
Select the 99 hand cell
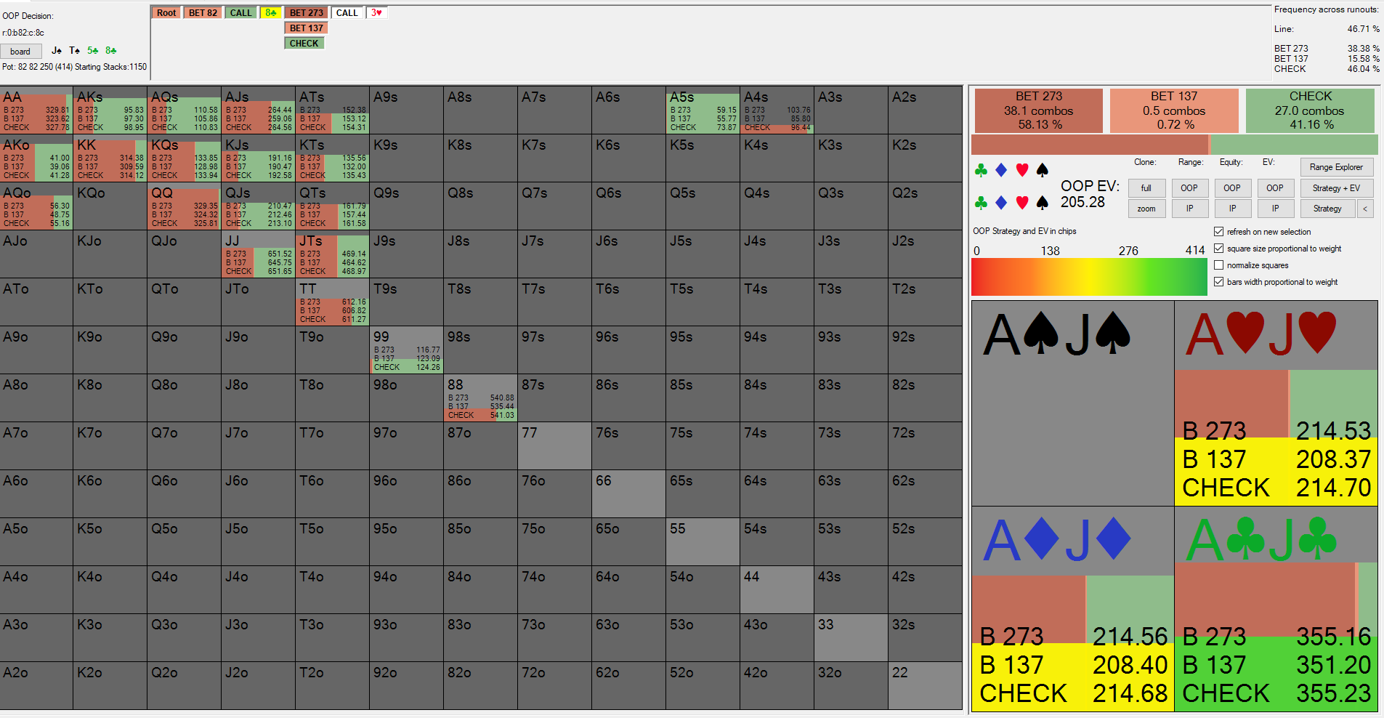click(407, 350)
